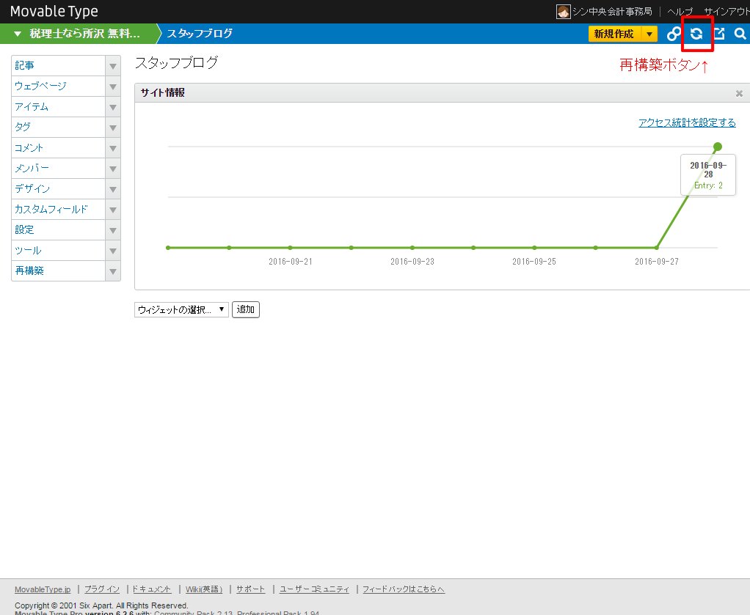The height and width of the screenshot is (615, 750).
Task: Expand the デザイン menu arrow
Action: point(113,189)
